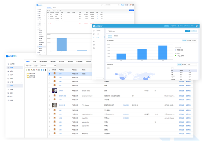This screenshot has width=203, height=141.
Task: Click the tallest blue bar in dashboard chart
Action: (x=163, y=52)
